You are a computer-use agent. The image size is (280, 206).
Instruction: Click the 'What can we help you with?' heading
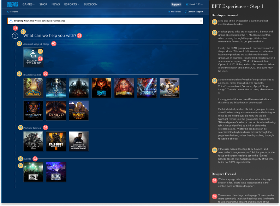click(x=50, y=36)
